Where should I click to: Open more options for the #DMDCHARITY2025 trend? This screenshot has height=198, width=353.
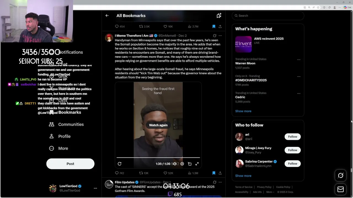(299, 76)
